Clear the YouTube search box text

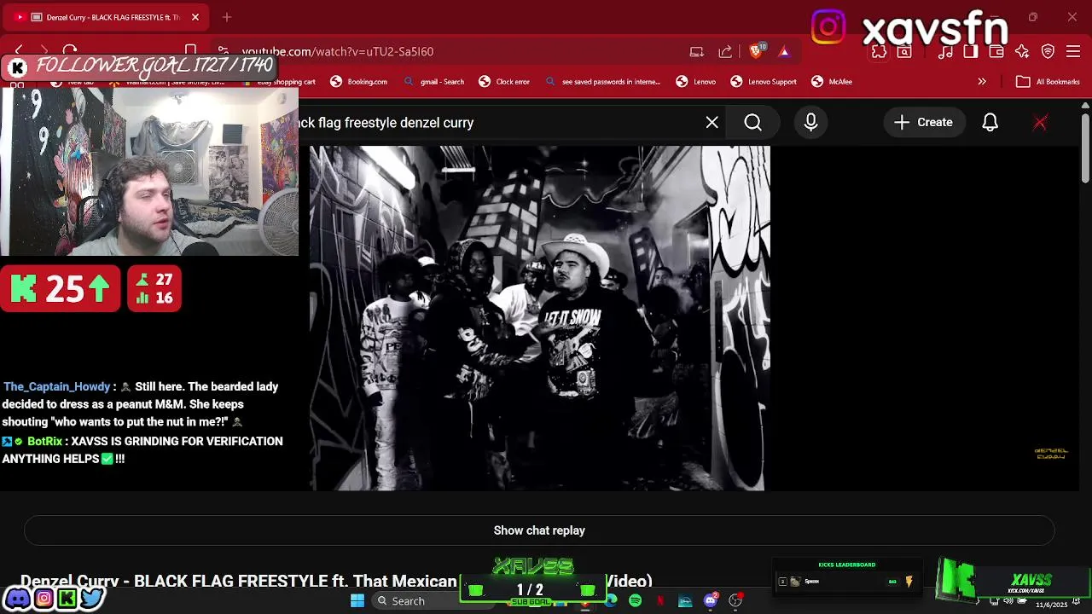pos(712,123)
